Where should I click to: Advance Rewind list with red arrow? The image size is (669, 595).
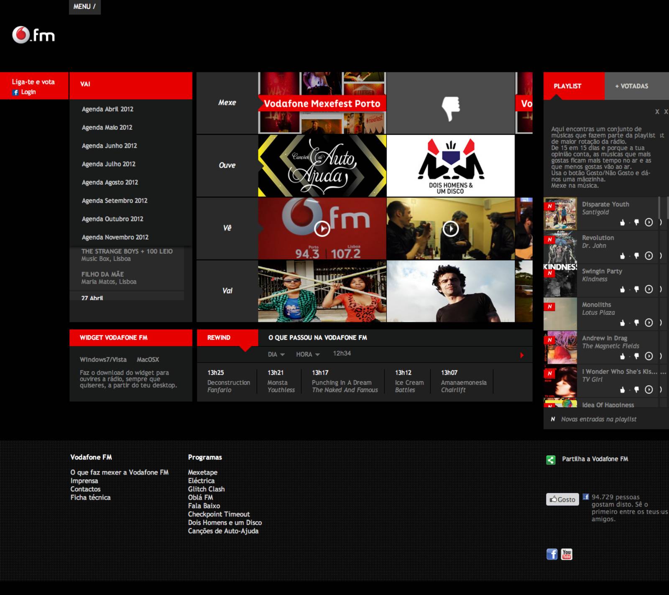pos(522,355)
